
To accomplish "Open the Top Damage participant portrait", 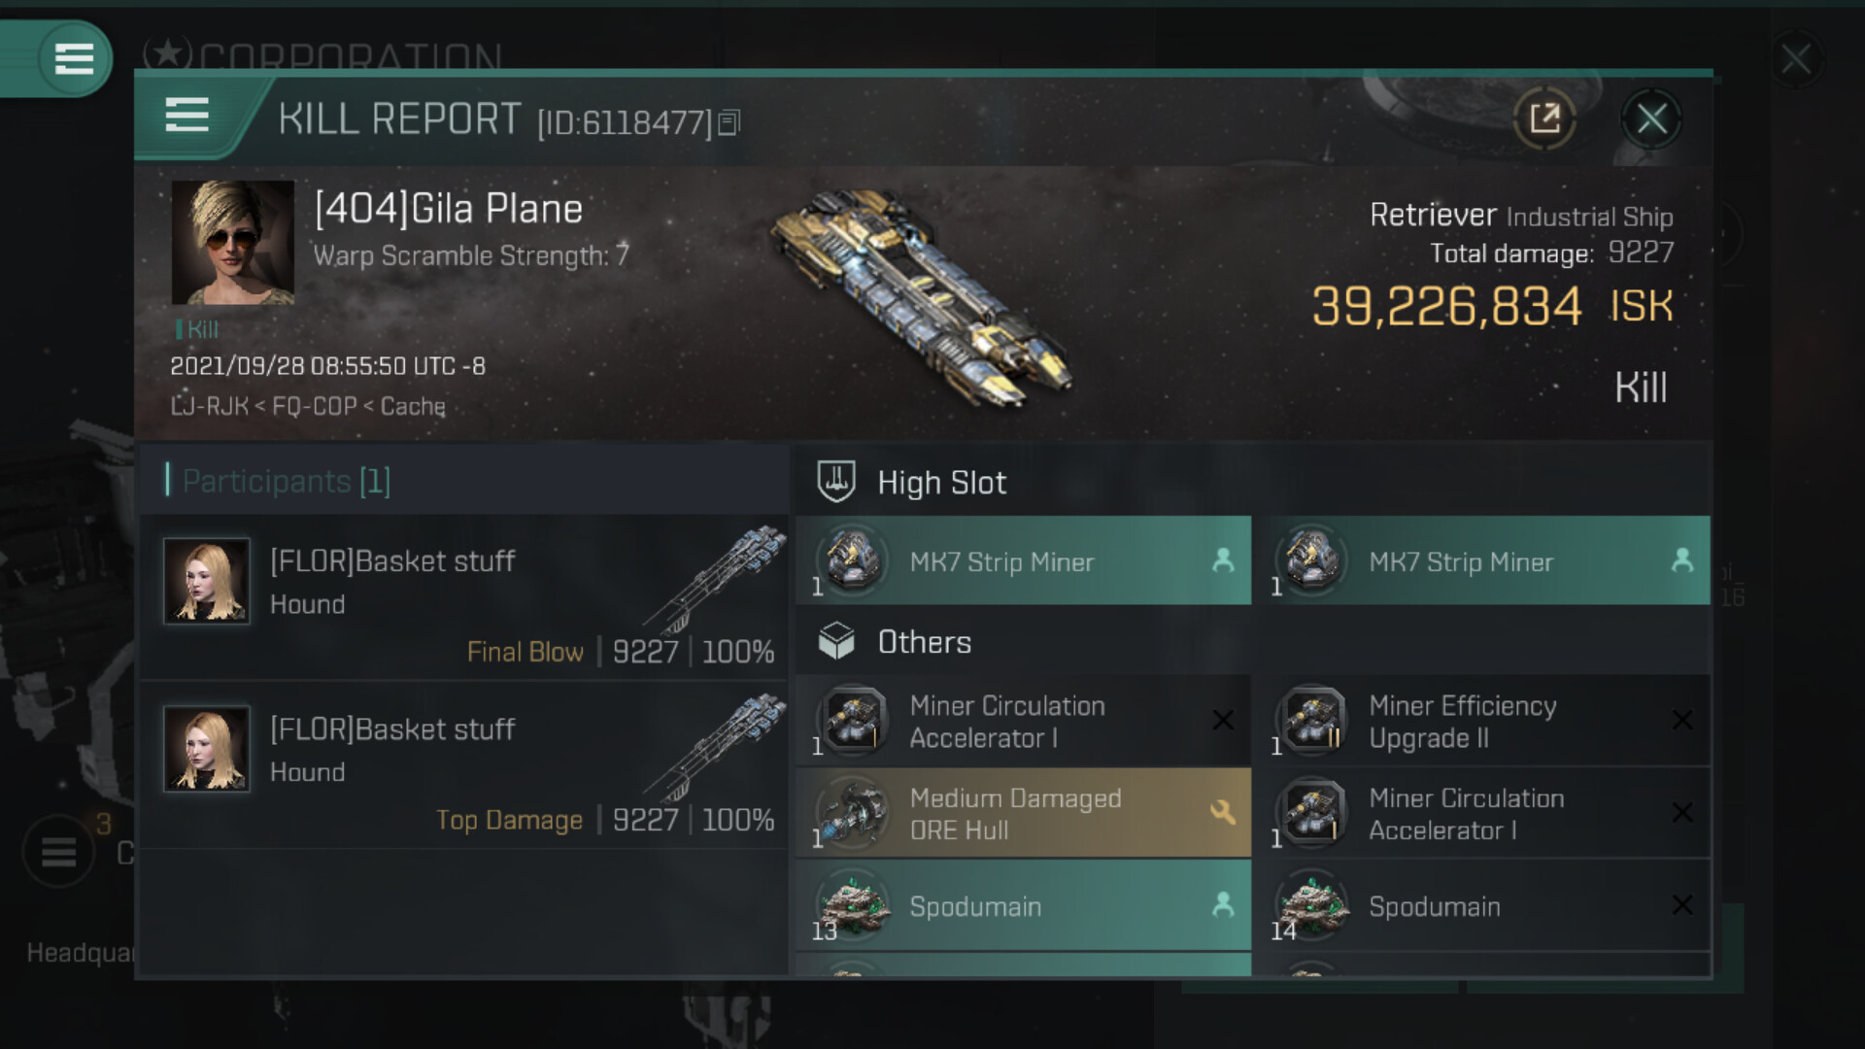I will pos(207,749).
